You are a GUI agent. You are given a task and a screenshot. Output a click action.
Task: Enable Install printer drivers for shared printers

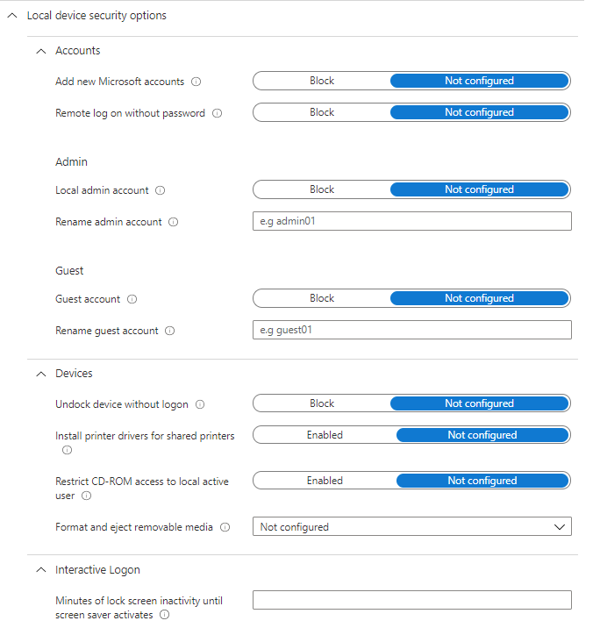325,435
